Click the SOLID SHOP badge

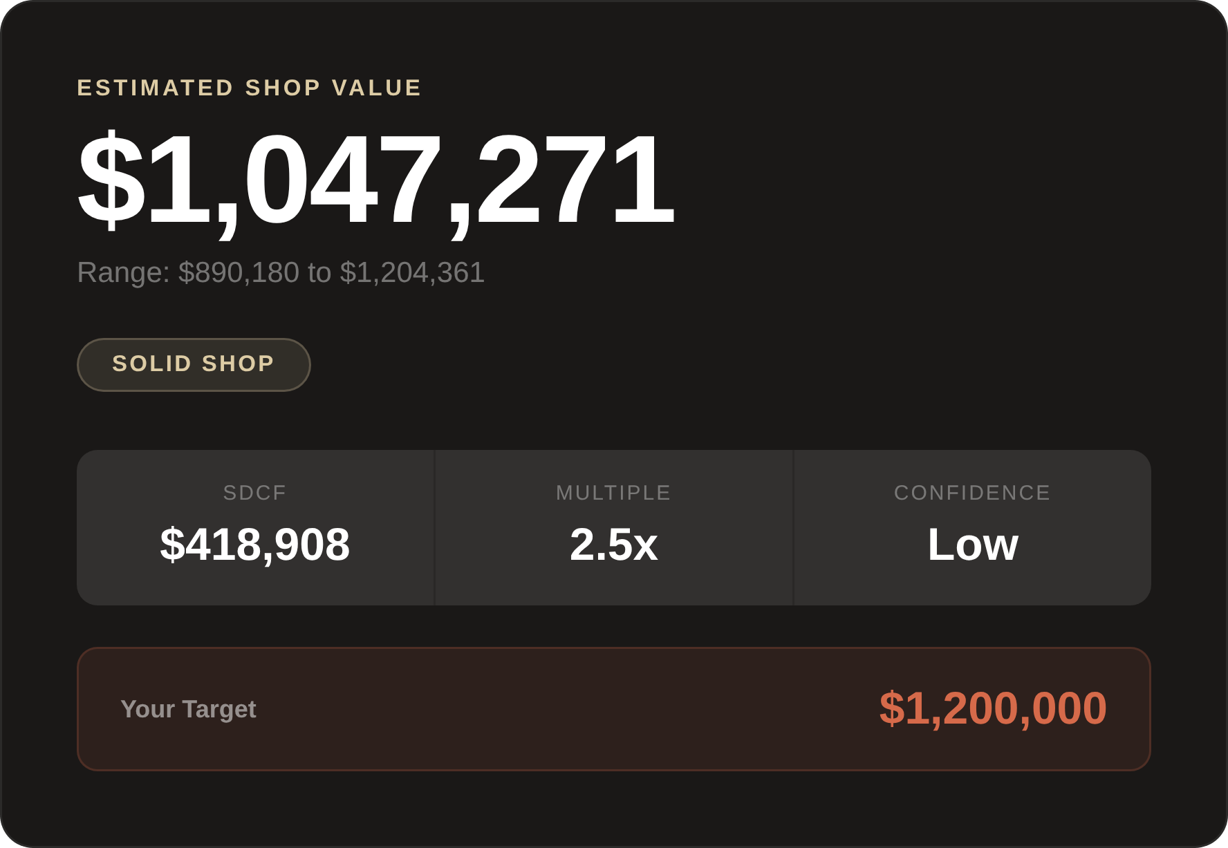pyautogui.click(x=194, y=364)
